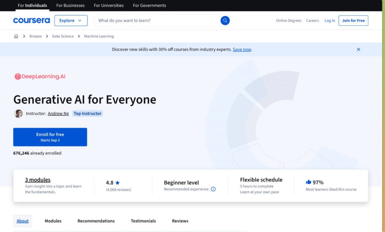Click the Enroll for free button
This screenshot has width=385, height=232.
(x=50, y=137)
